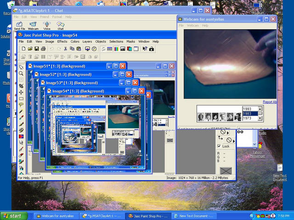Click the scroll-up arrow of year list
Viewport: 294px width, 220px height.
pos(260,109)
